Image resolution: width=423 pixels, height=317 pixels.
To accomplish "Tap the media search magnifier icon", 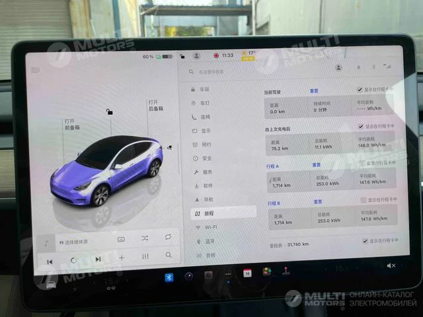I will pos(169,255).
